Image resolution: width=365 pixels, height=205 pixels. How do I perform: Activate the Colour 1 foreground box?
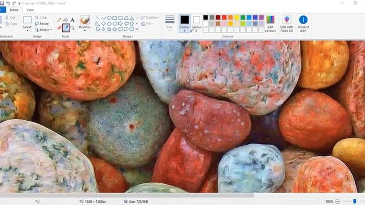pos(185,23)
